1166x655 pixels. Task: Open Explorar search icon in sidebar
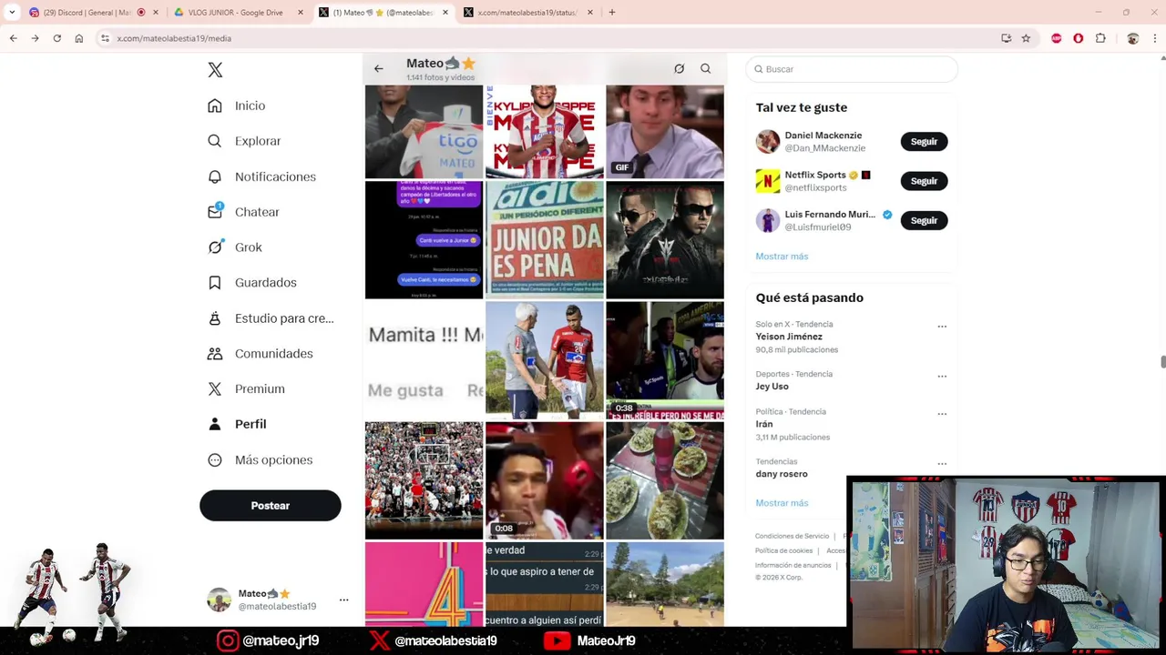point(215,141)
